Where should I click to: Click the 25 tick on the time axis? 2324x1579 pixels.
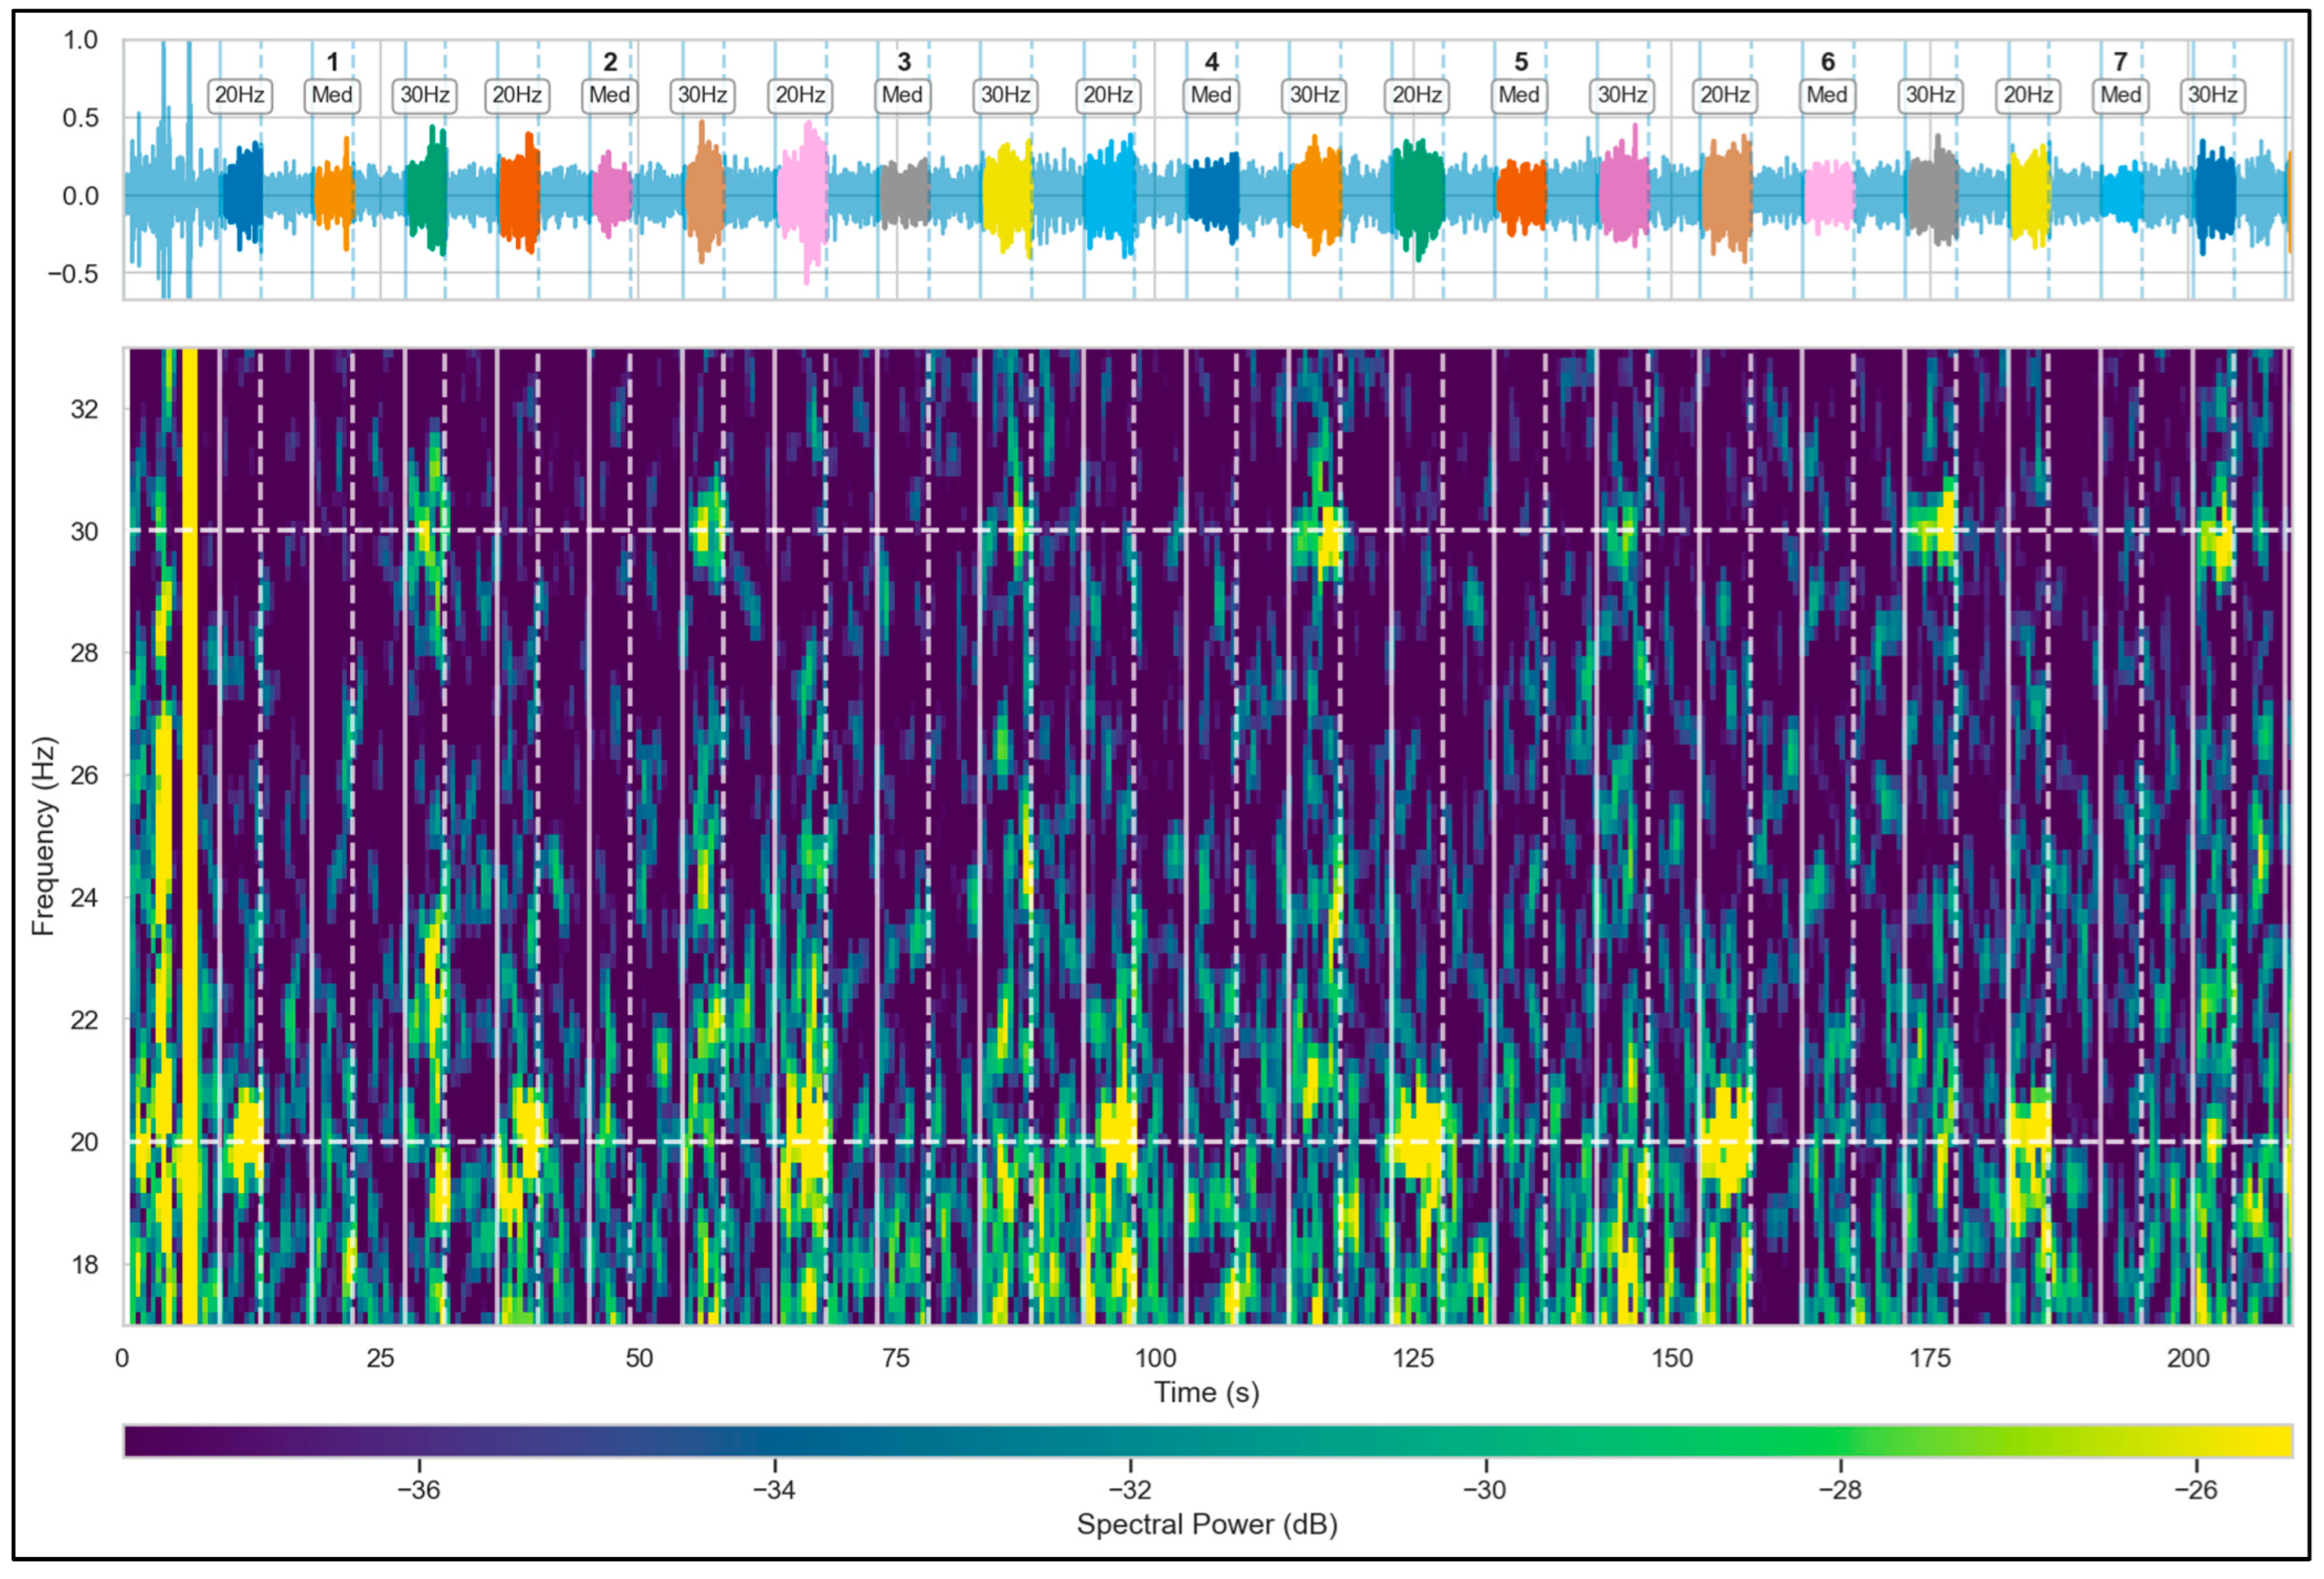[x=380, y=1358]
